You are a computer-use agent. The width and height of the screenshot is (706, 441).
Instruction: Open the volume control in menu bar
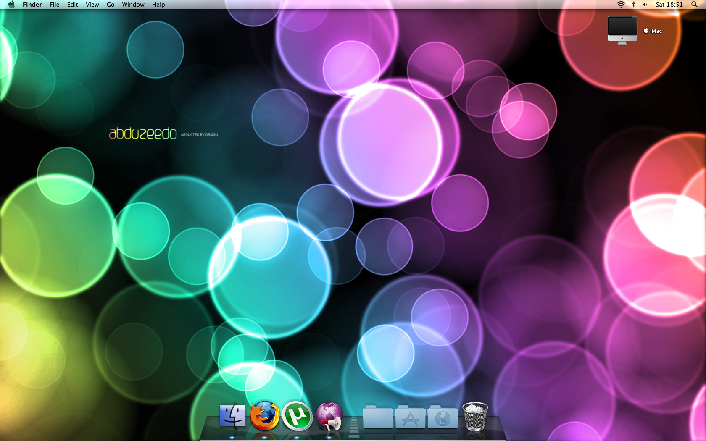pyautogui.click(x=645, y=5)
